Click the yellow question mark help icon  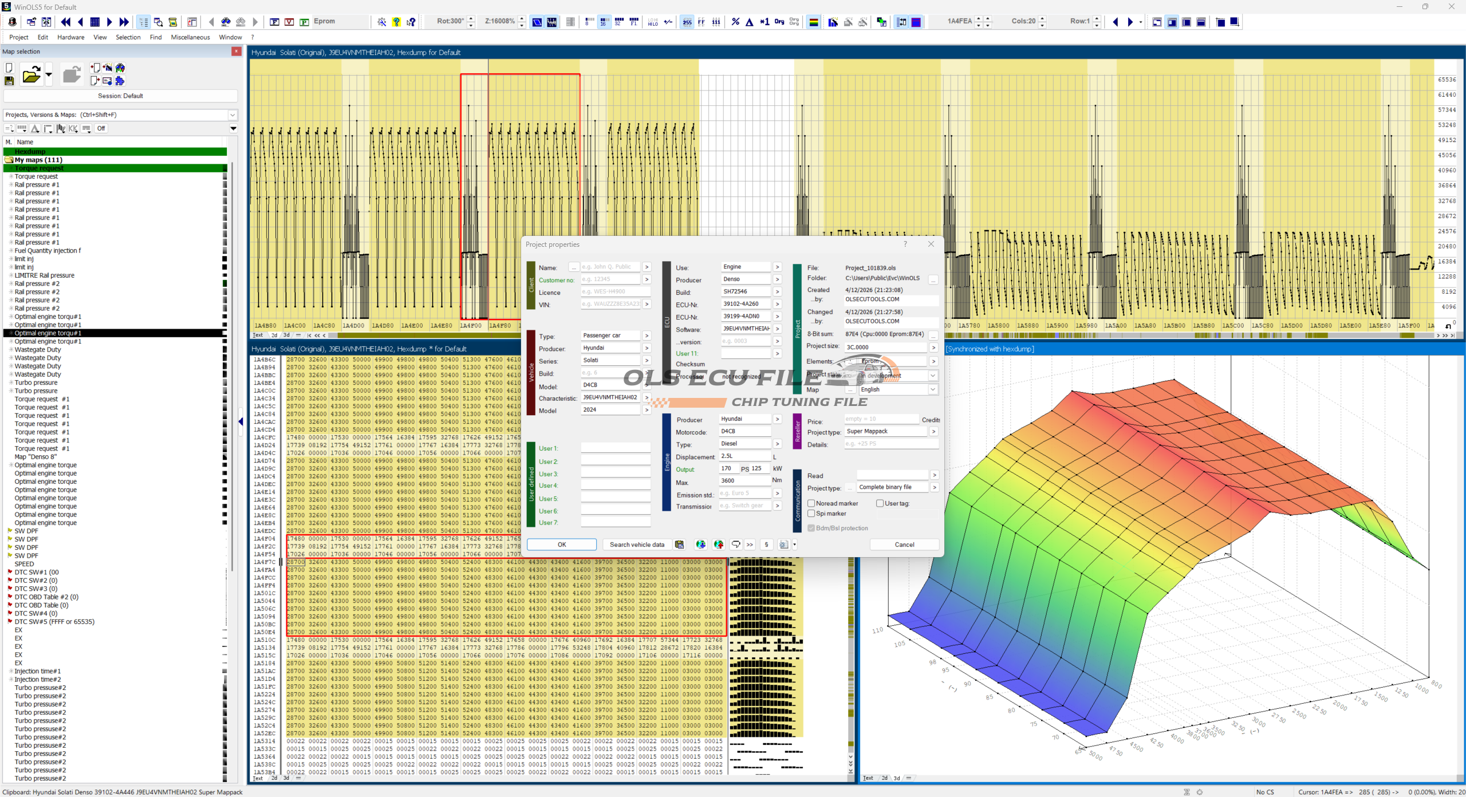[396, 22]
